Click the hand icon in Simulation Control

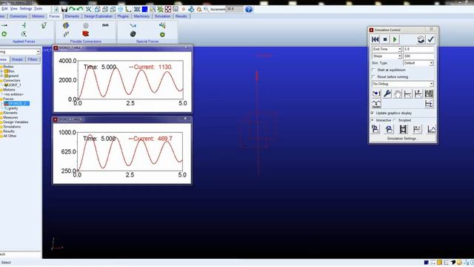[x=398, y=94]
